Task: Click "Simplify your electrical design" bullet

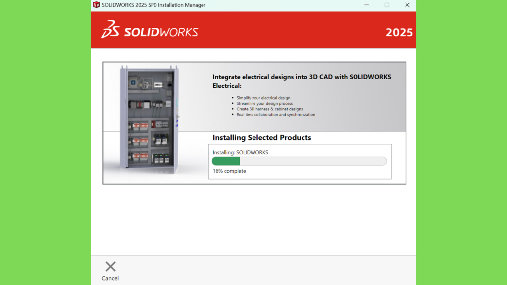Action: click(x=263, y=98)
